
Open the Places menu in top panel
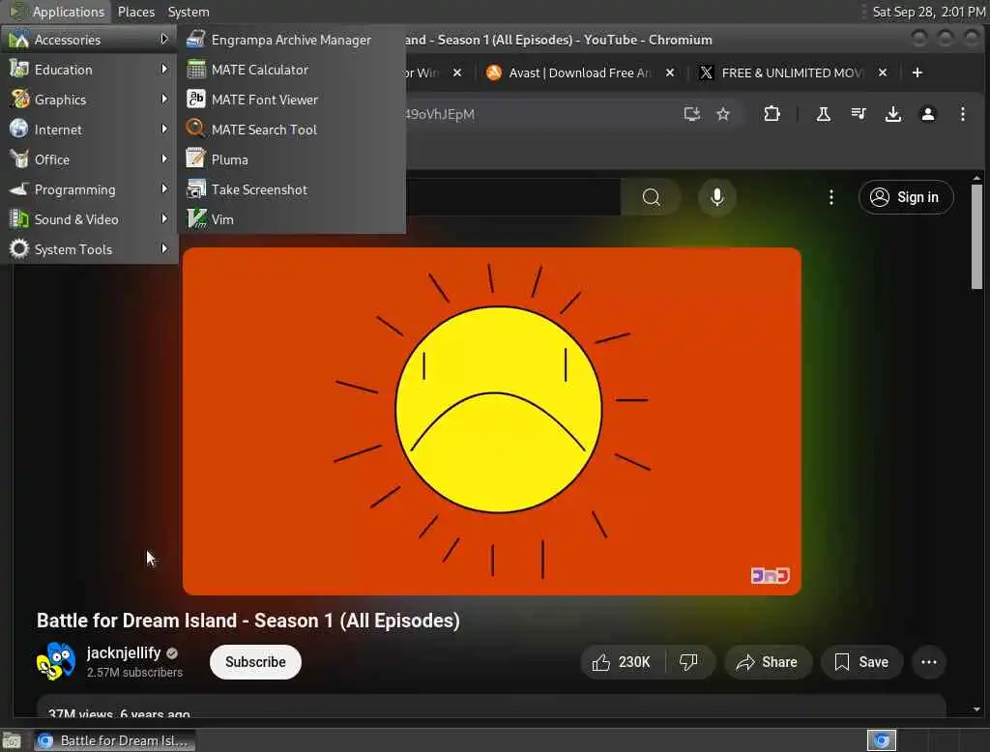135,12
